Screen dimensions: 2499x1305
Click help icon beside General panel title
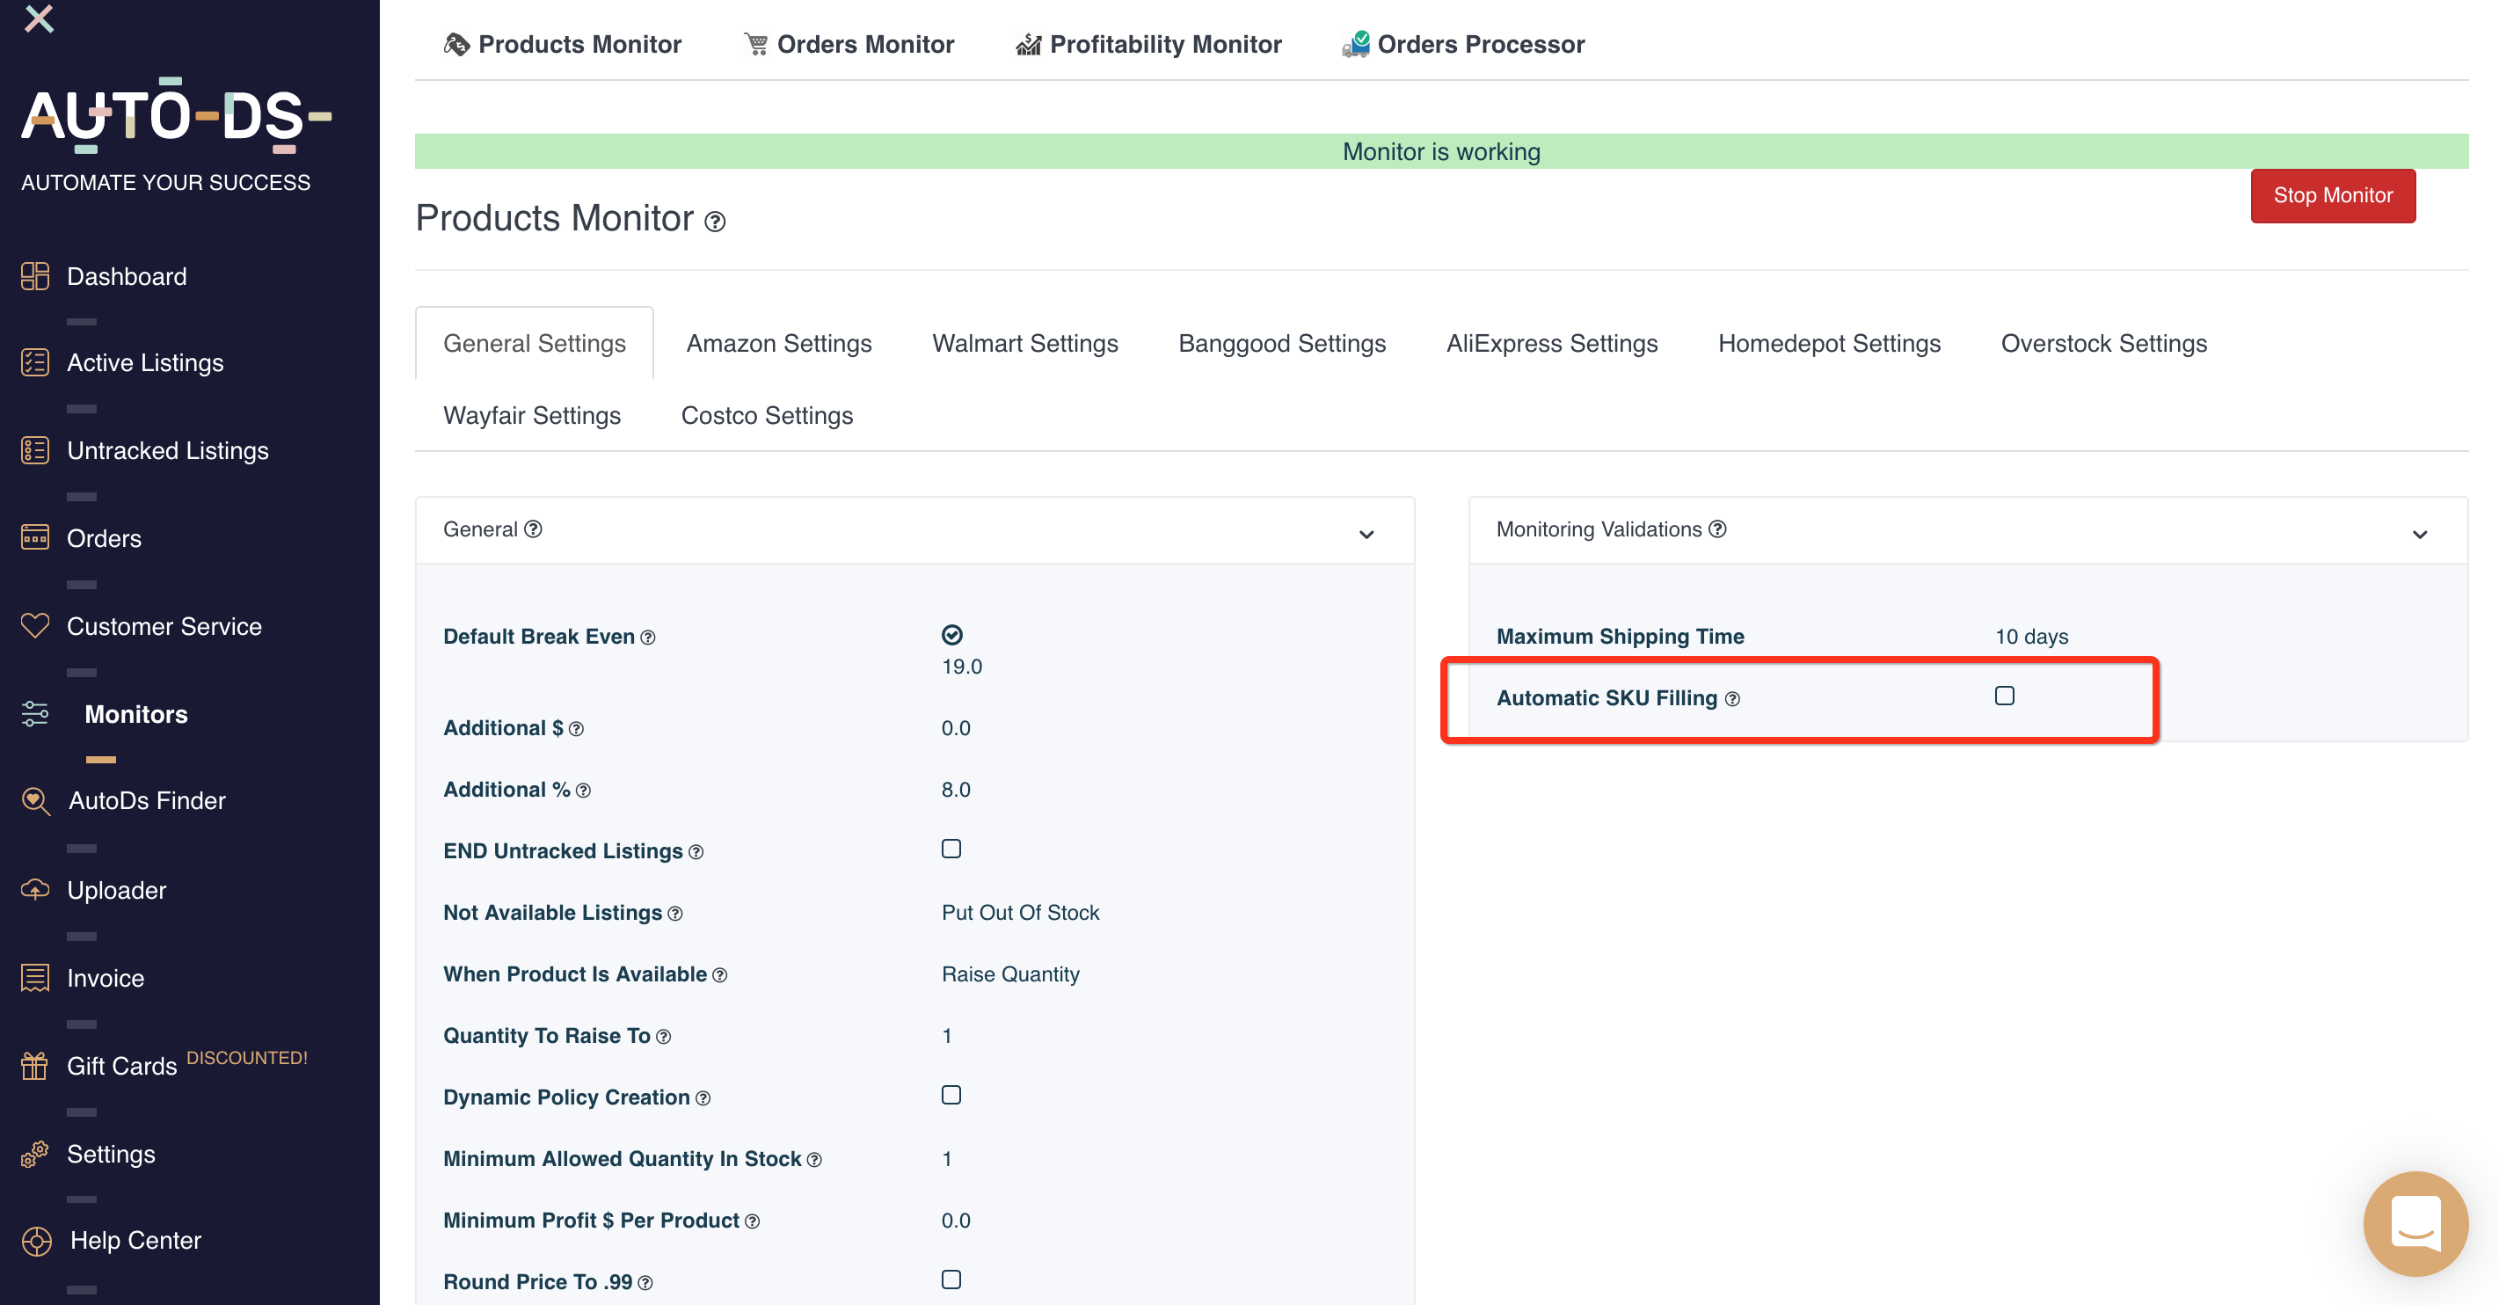533,529
